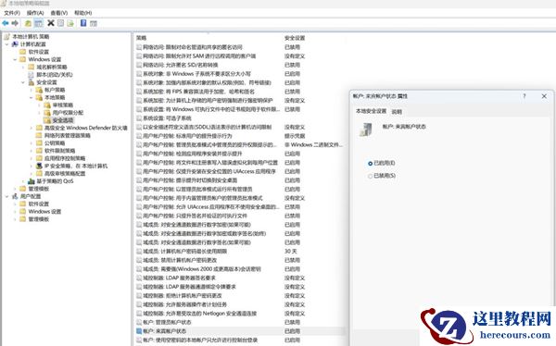Toggle the show/hide console tree toolbar icon

pyautogui.click(x=38, y=23)
